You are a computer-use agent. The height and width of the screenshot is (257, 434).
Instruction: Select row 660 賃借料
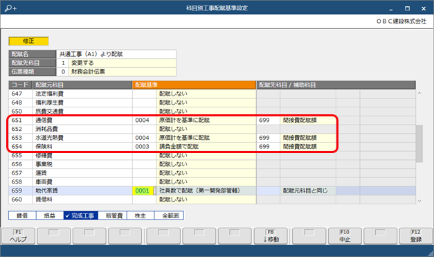(212, 200)
